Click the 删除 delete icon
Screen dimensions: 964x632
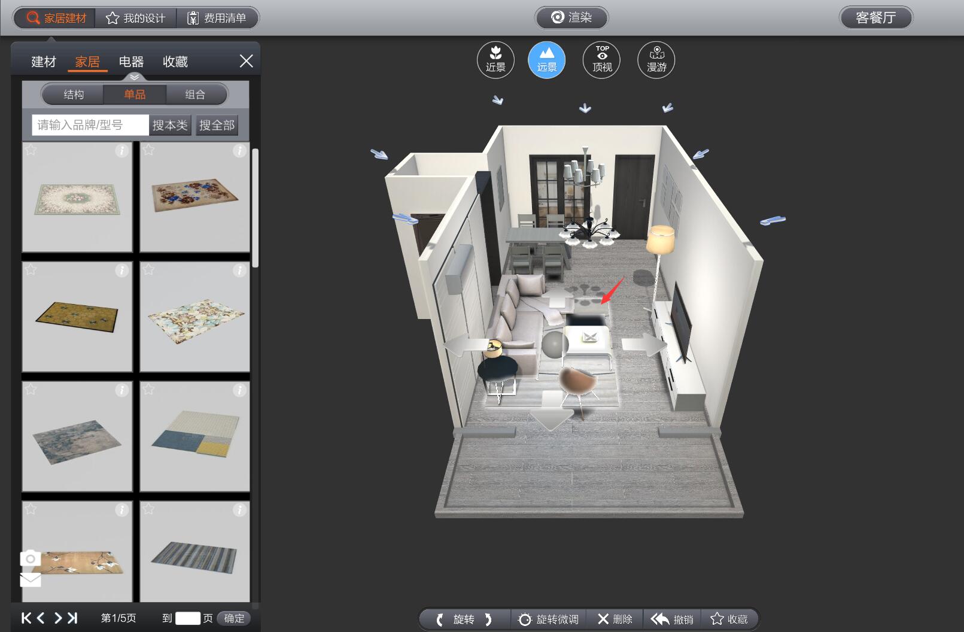click(615, 619)
